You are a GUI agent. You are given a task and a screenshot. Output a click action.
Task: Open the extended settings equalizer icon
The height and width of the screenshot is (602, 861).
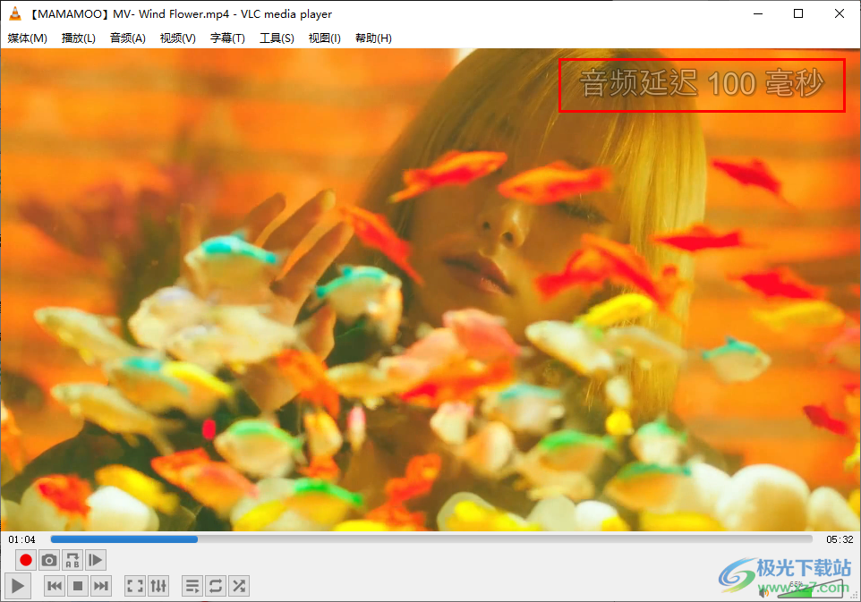(x=158, y=586)
